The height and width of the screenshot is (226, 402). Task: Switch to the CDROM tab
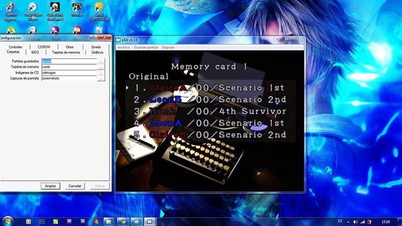(x=44, y=47)
